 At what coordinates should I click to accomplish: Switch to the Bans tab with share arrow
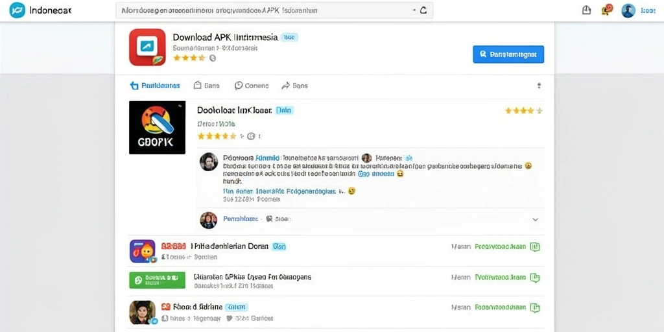click(295, 86)
